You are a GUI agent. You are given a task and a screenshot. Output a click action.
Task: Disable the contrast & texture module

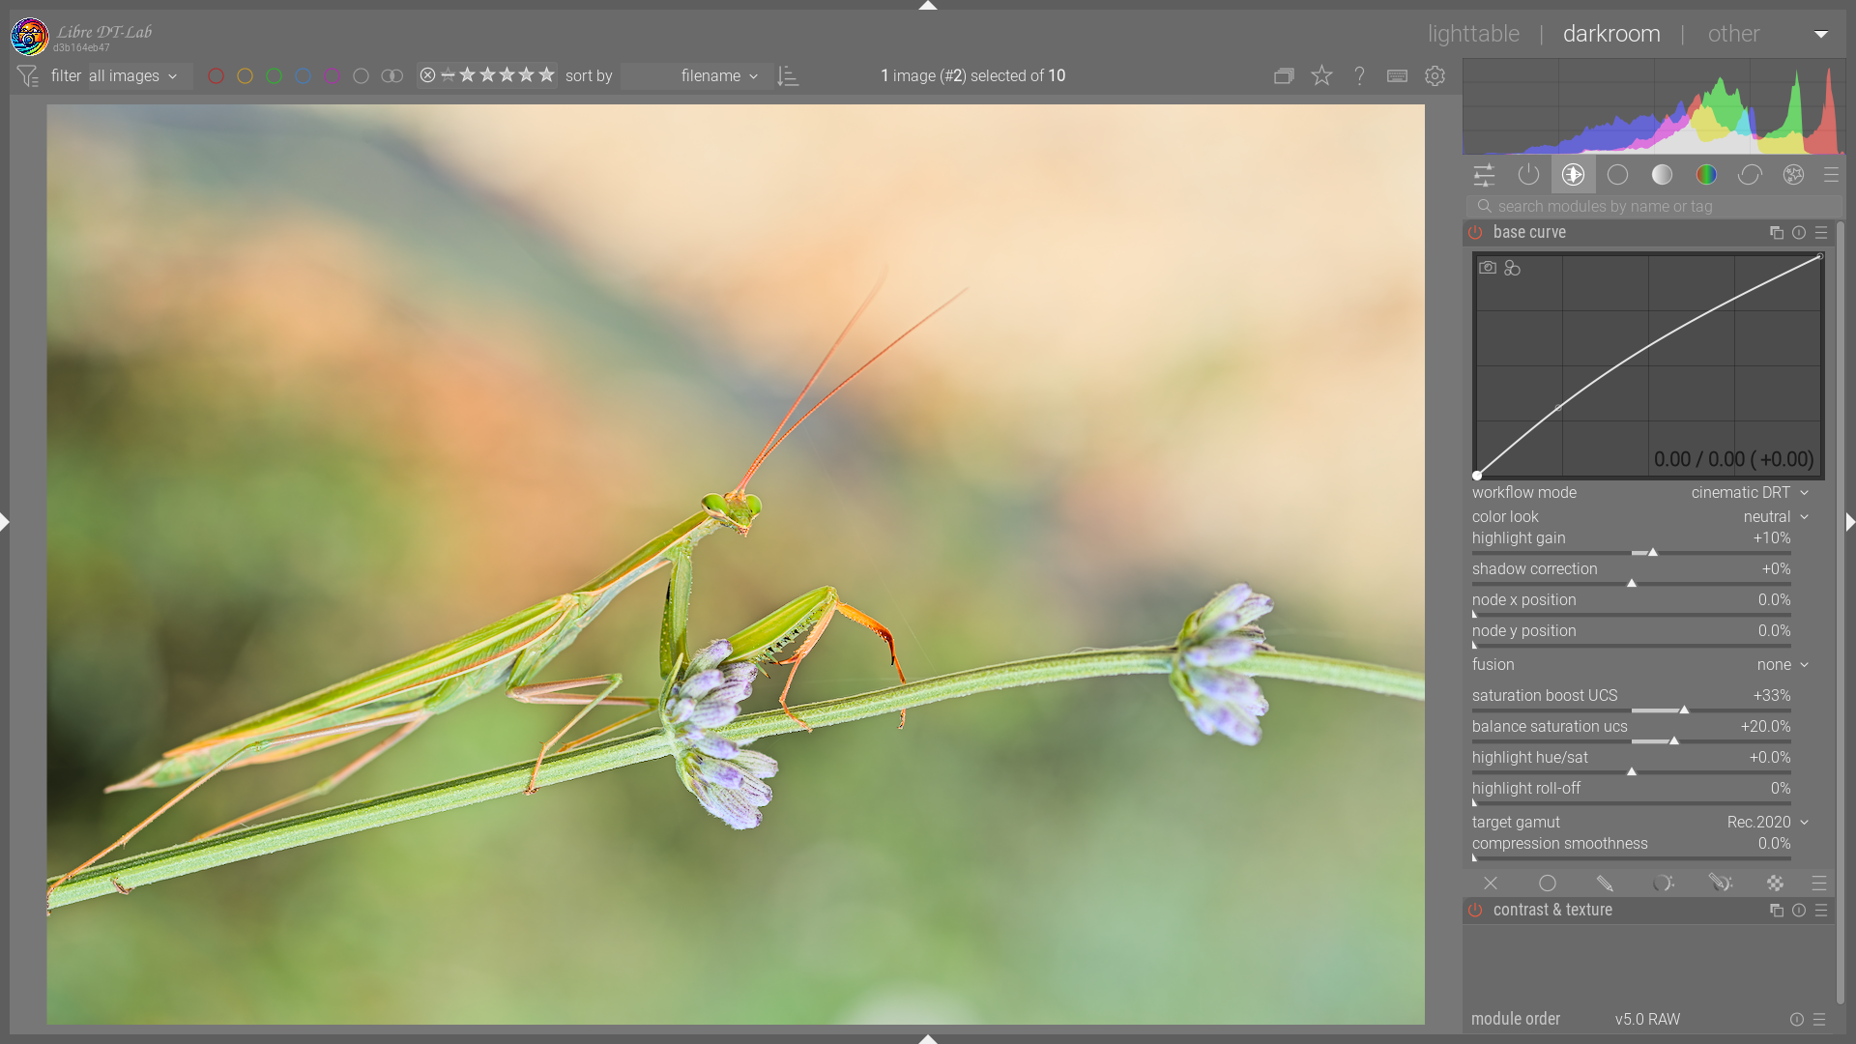[x=1475, y=911]
